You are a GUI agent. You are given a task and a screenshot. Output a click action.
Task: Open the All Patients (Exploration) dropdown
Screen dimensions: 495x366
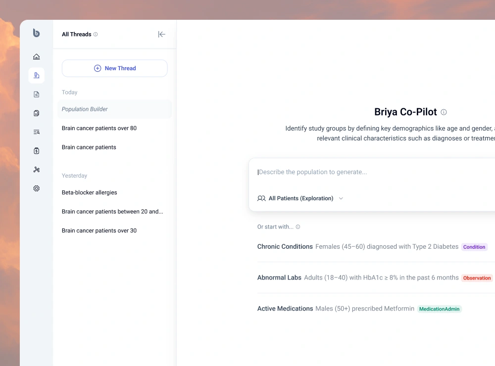pos(300,198)
